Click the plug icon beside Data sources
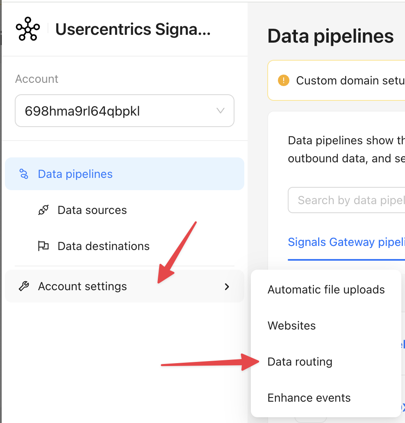This screenshot has height=423, width=405. coord(43,210)
